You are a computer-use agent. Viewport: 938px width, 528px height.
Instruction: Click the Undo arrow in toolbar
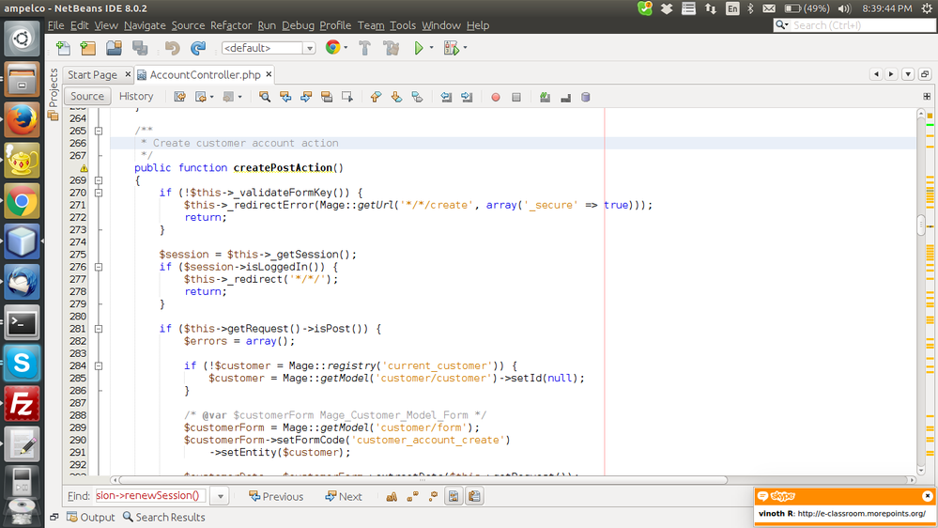tap(172, 48)
